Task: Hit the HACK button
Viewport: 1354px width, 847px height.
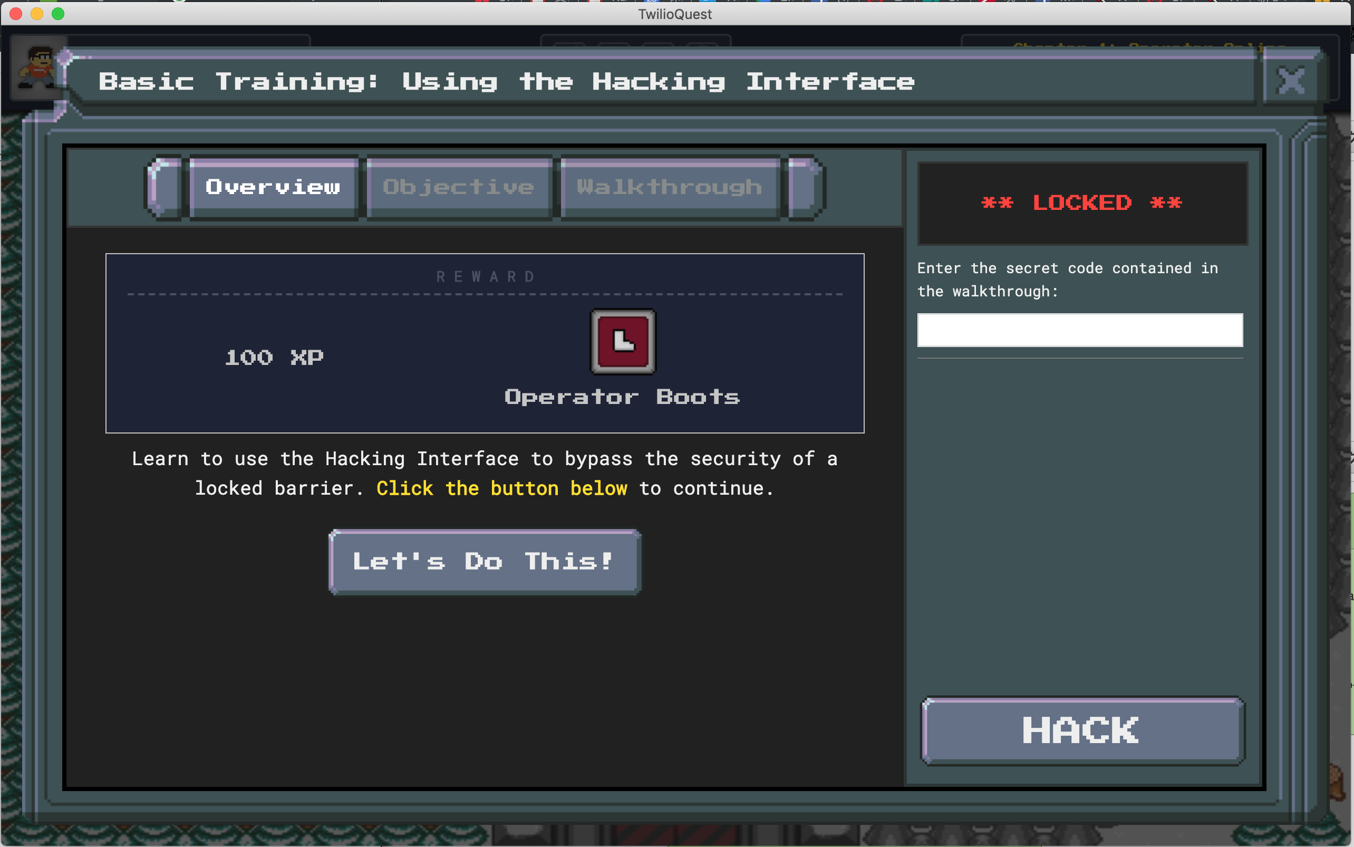Action: click(x=1082, y=730)
